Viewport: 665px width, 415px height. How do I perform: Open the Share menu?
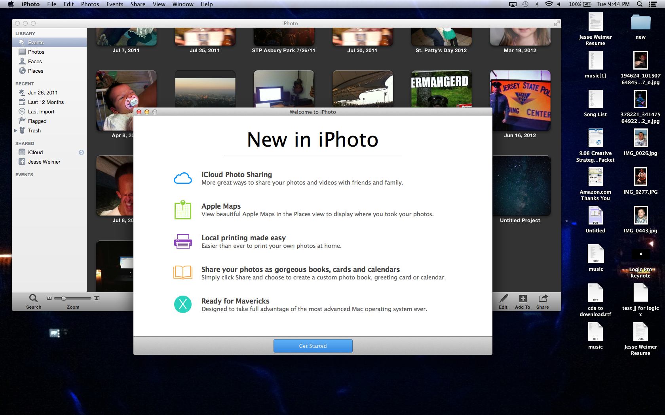(x=138, y=4)
